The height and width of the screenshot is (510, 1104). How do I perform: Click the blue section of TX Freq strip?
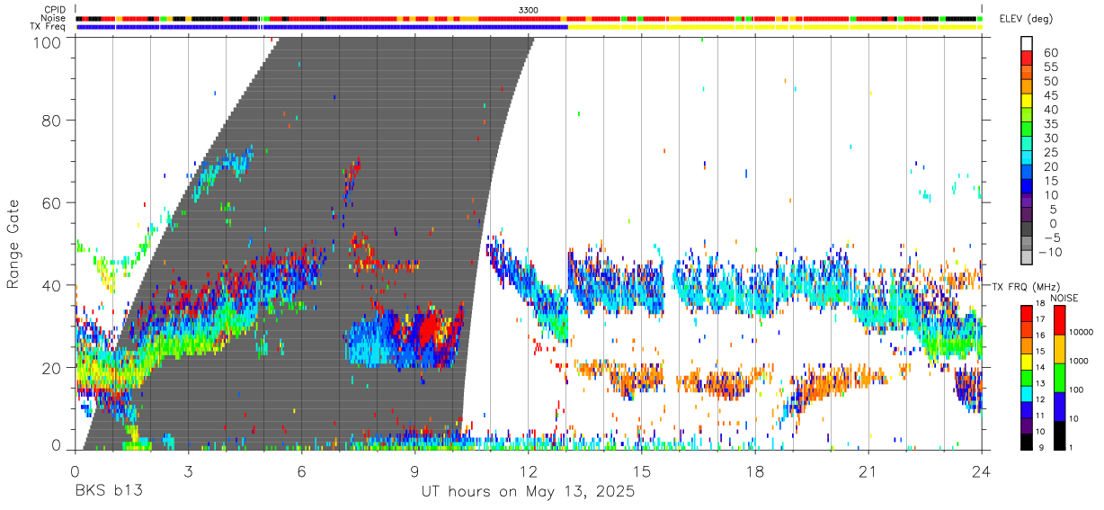tap(322, 27)
